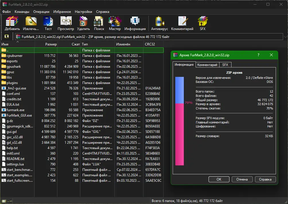Open the Антивирус scan tool
The width and height of the screenshot is (288, 204).
pyautogui.click(x=159, y=23)
